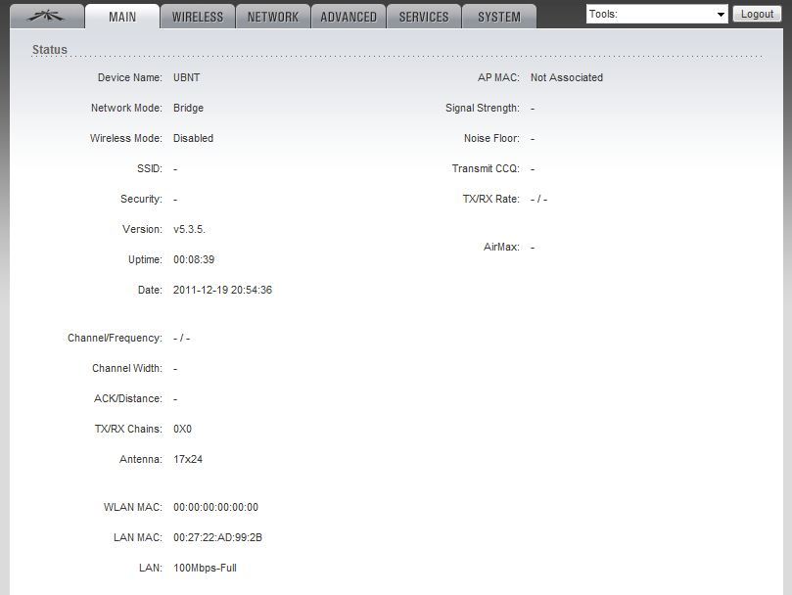The width and height of the screenshot is (792, 595).
Task: Open the WIRELESS tab
Action: click(198, 17)
